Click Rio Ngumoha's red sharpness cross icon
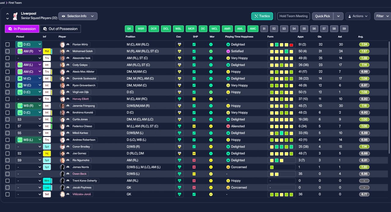This screenshot has height=212, width=391. click(194, 160)
